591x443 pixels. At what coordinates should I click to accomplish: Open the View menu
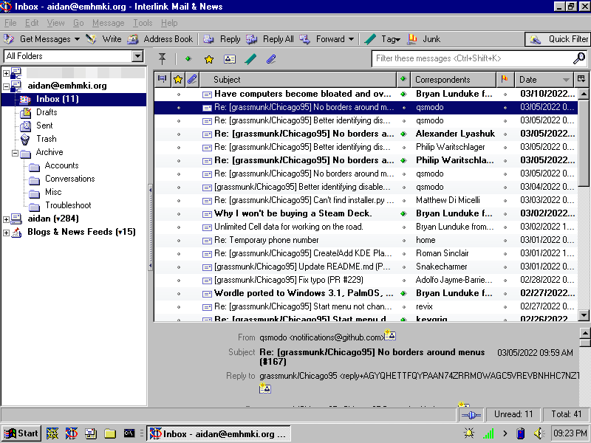pyautogui.click(x=55, y=23)
